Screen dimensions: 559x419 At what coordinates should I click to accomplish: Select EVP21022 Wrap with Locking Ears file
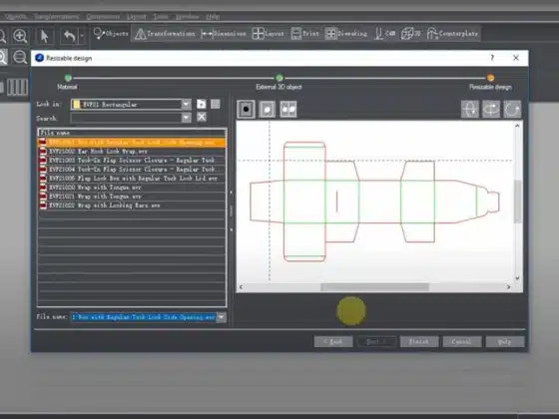132,206
